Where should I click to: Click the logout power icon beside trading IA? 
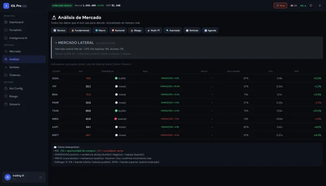[41, 177]
